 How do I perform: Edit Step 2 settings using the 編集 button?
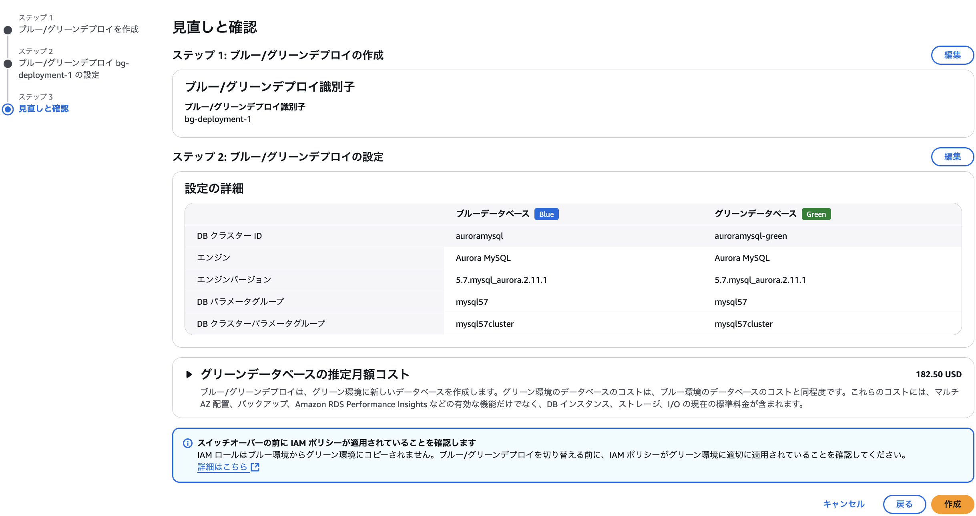tap(952, 157)
